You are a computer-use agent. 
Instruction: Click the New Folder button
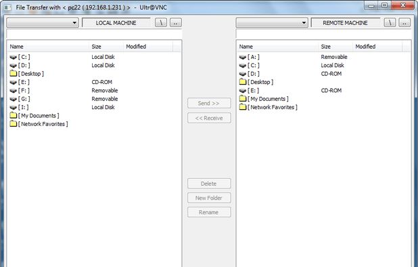click(209, 198)
